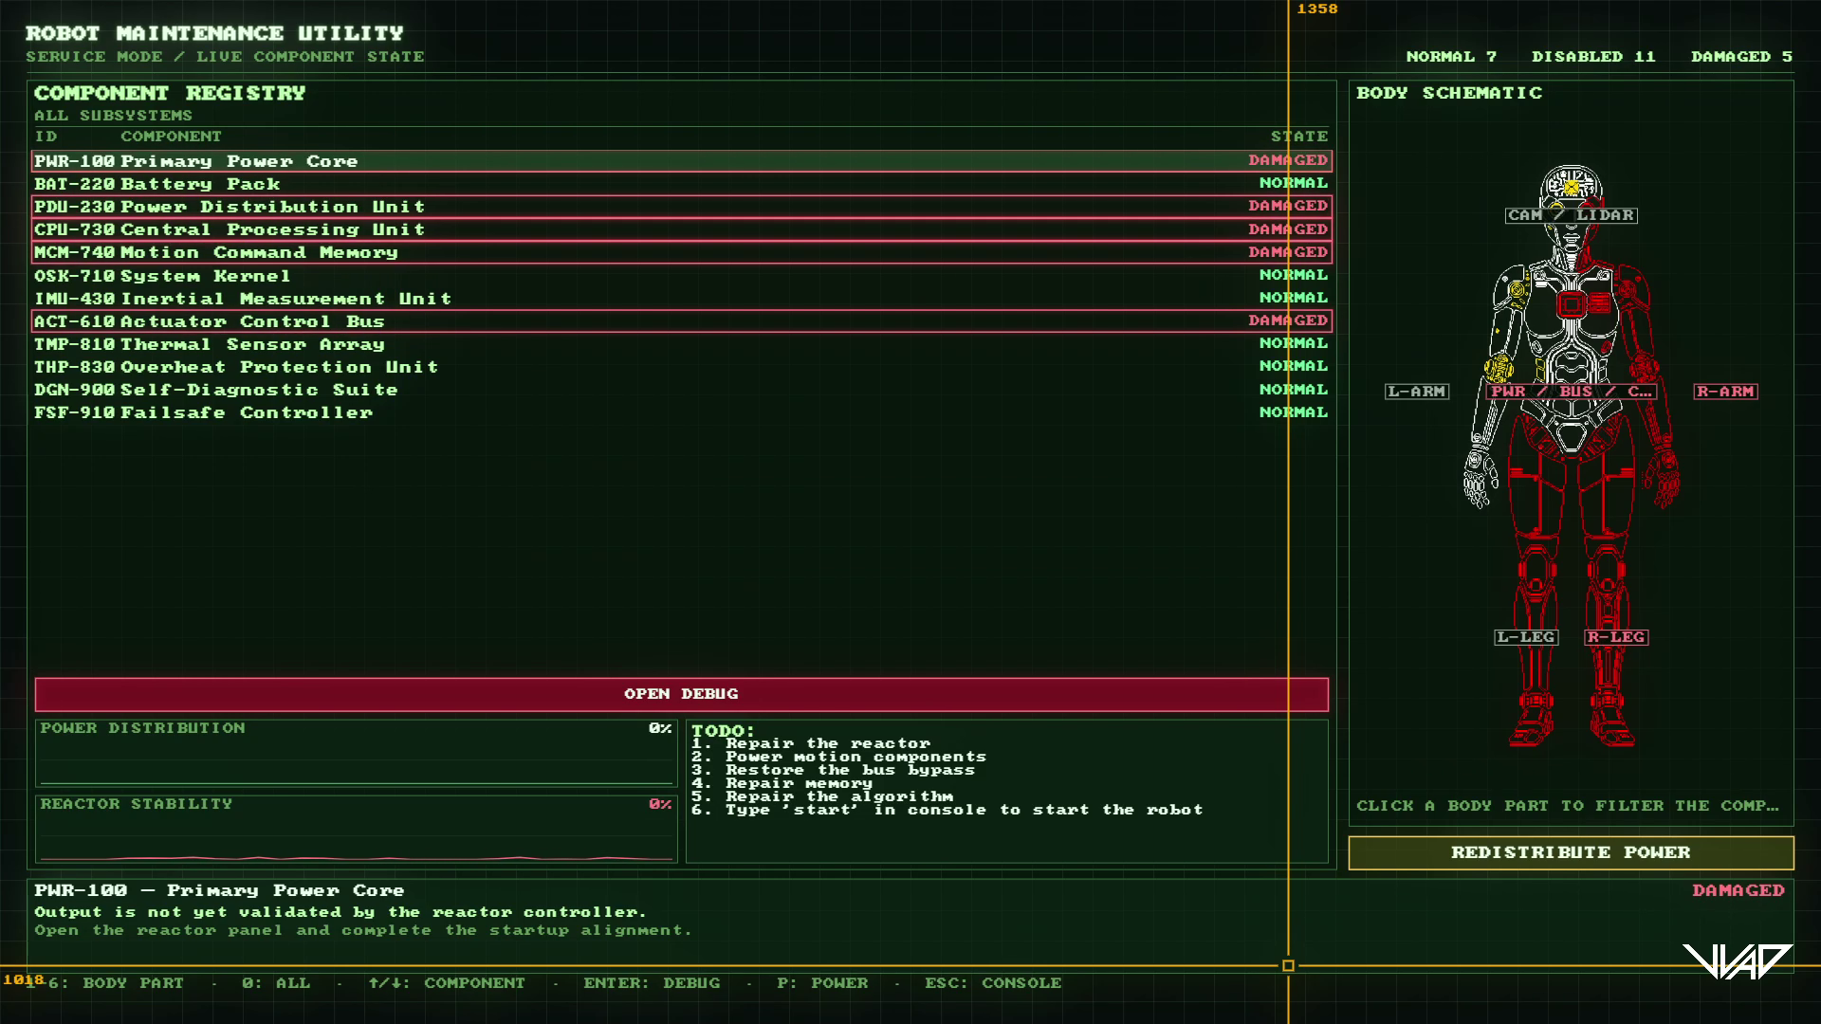Select BAT-220 Battery Pack row
Viewport: 1821px width, 1024px height.
pos(681,184)
